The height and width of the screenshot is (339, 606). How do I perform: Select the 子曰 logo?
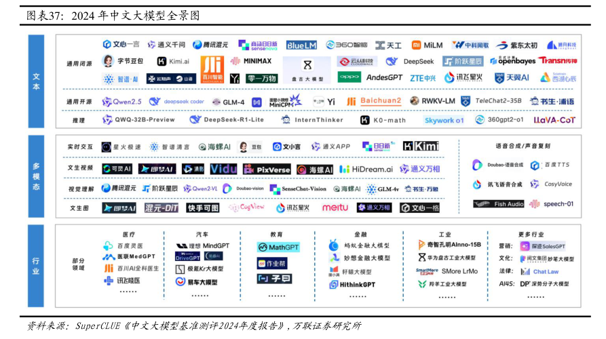pyautogui.click(x=274, y=279)
